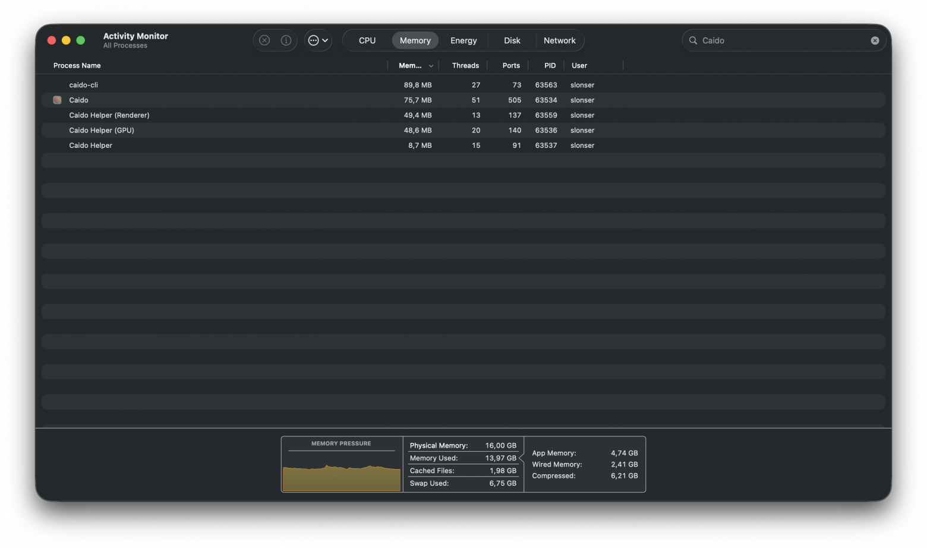Close the Activity Monitor window
Viewport: 927px width, 548px height.
pos(52,40)
